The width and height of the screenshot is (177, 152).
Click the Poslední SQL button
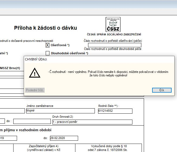[x=35, y=90]
